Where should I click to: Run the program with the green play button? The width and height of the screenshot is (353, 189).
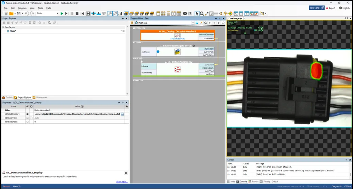click(62, 14)
